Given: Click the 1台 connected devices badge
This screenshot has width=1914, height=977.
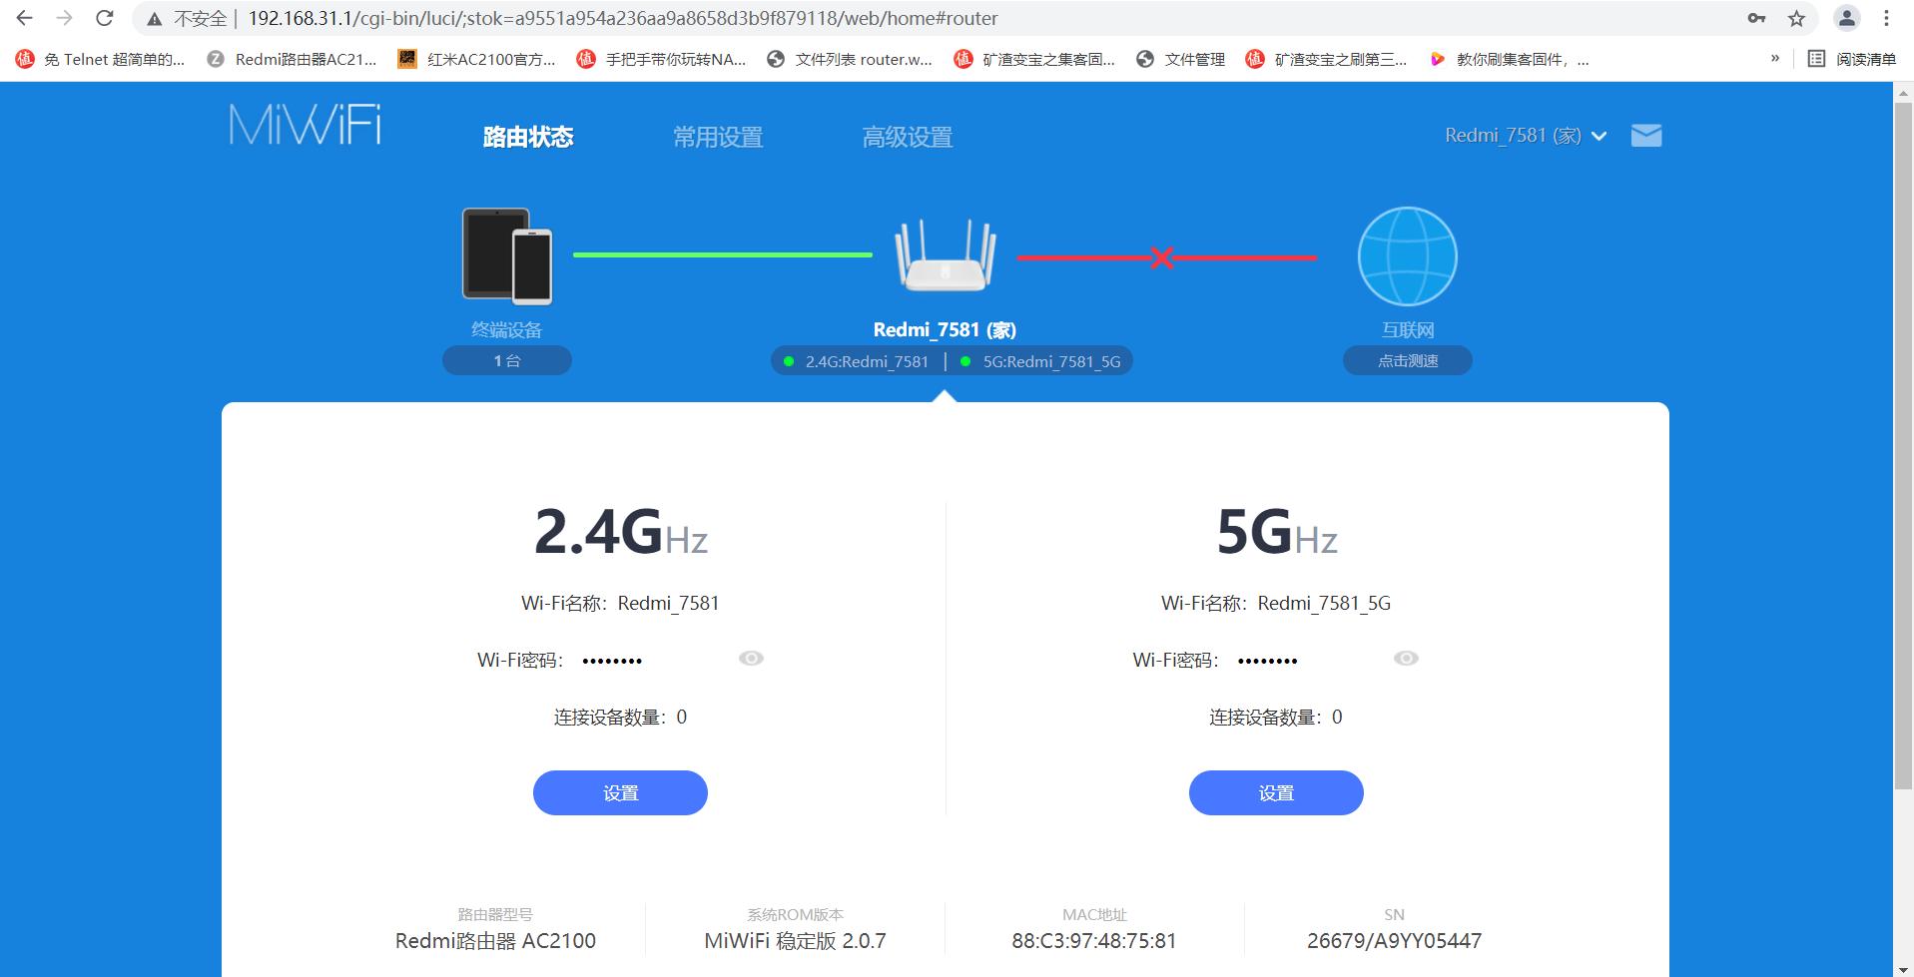Looking at the screenshot, I should point(506,360).
